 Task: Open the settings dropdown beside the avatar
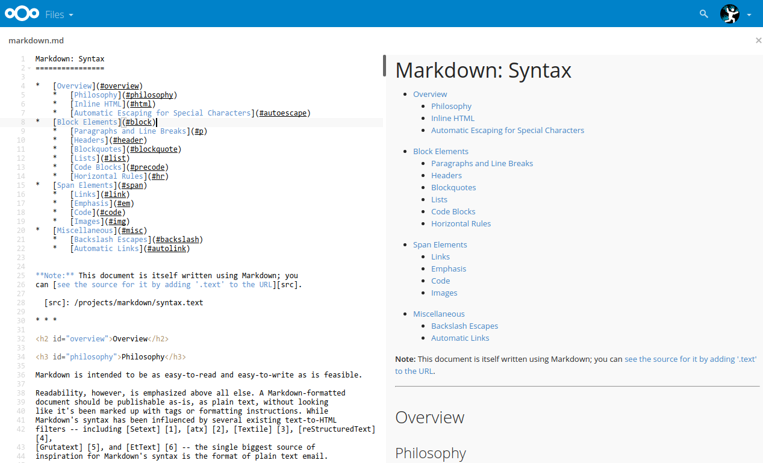coord(749,14)
